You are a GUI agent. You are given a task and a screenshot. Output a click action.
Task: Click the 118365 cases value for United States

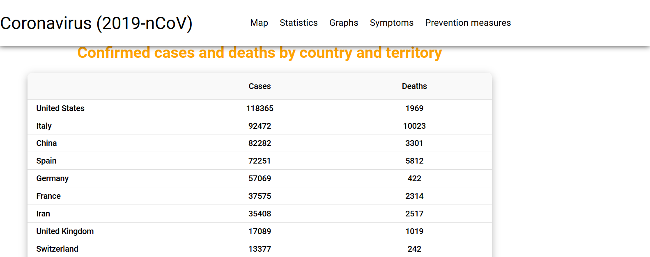260,108
